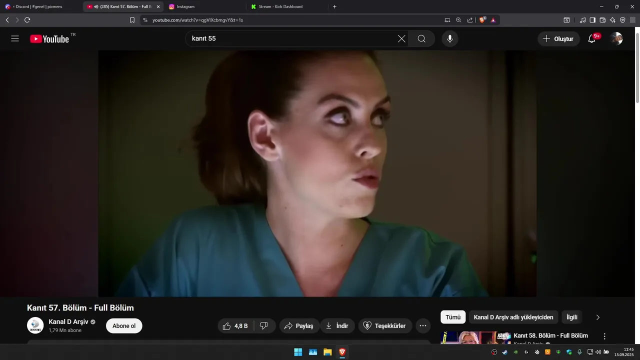Open volume control in system tray

tap(598, 352)
